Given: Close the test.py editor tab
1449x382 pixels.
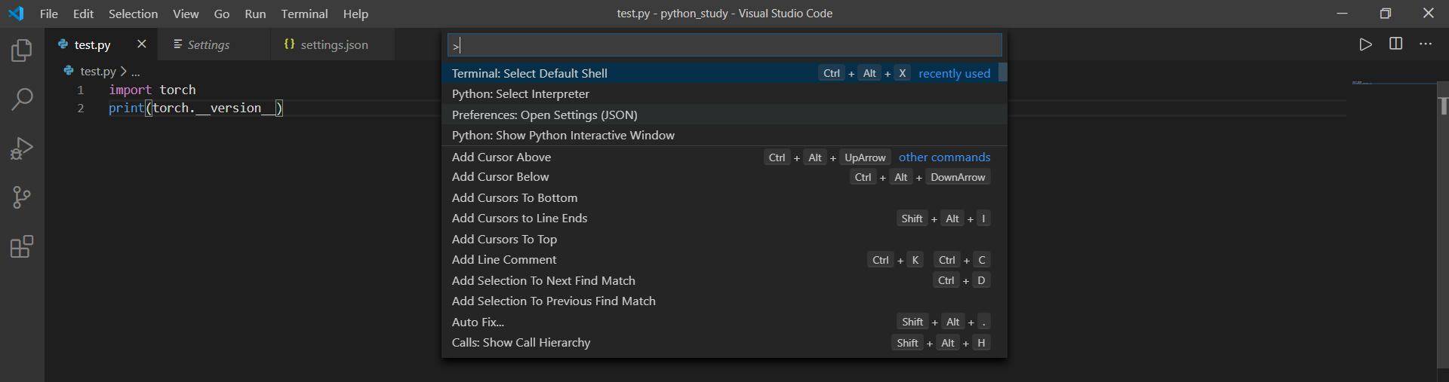Looking at the screenshot, I should 141,44.
